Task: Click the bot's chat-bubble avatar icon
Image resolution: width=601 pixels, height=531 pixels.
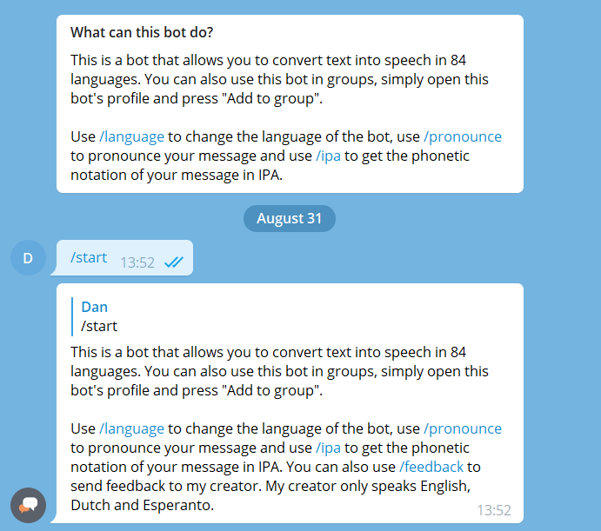Action: (28, 505)
